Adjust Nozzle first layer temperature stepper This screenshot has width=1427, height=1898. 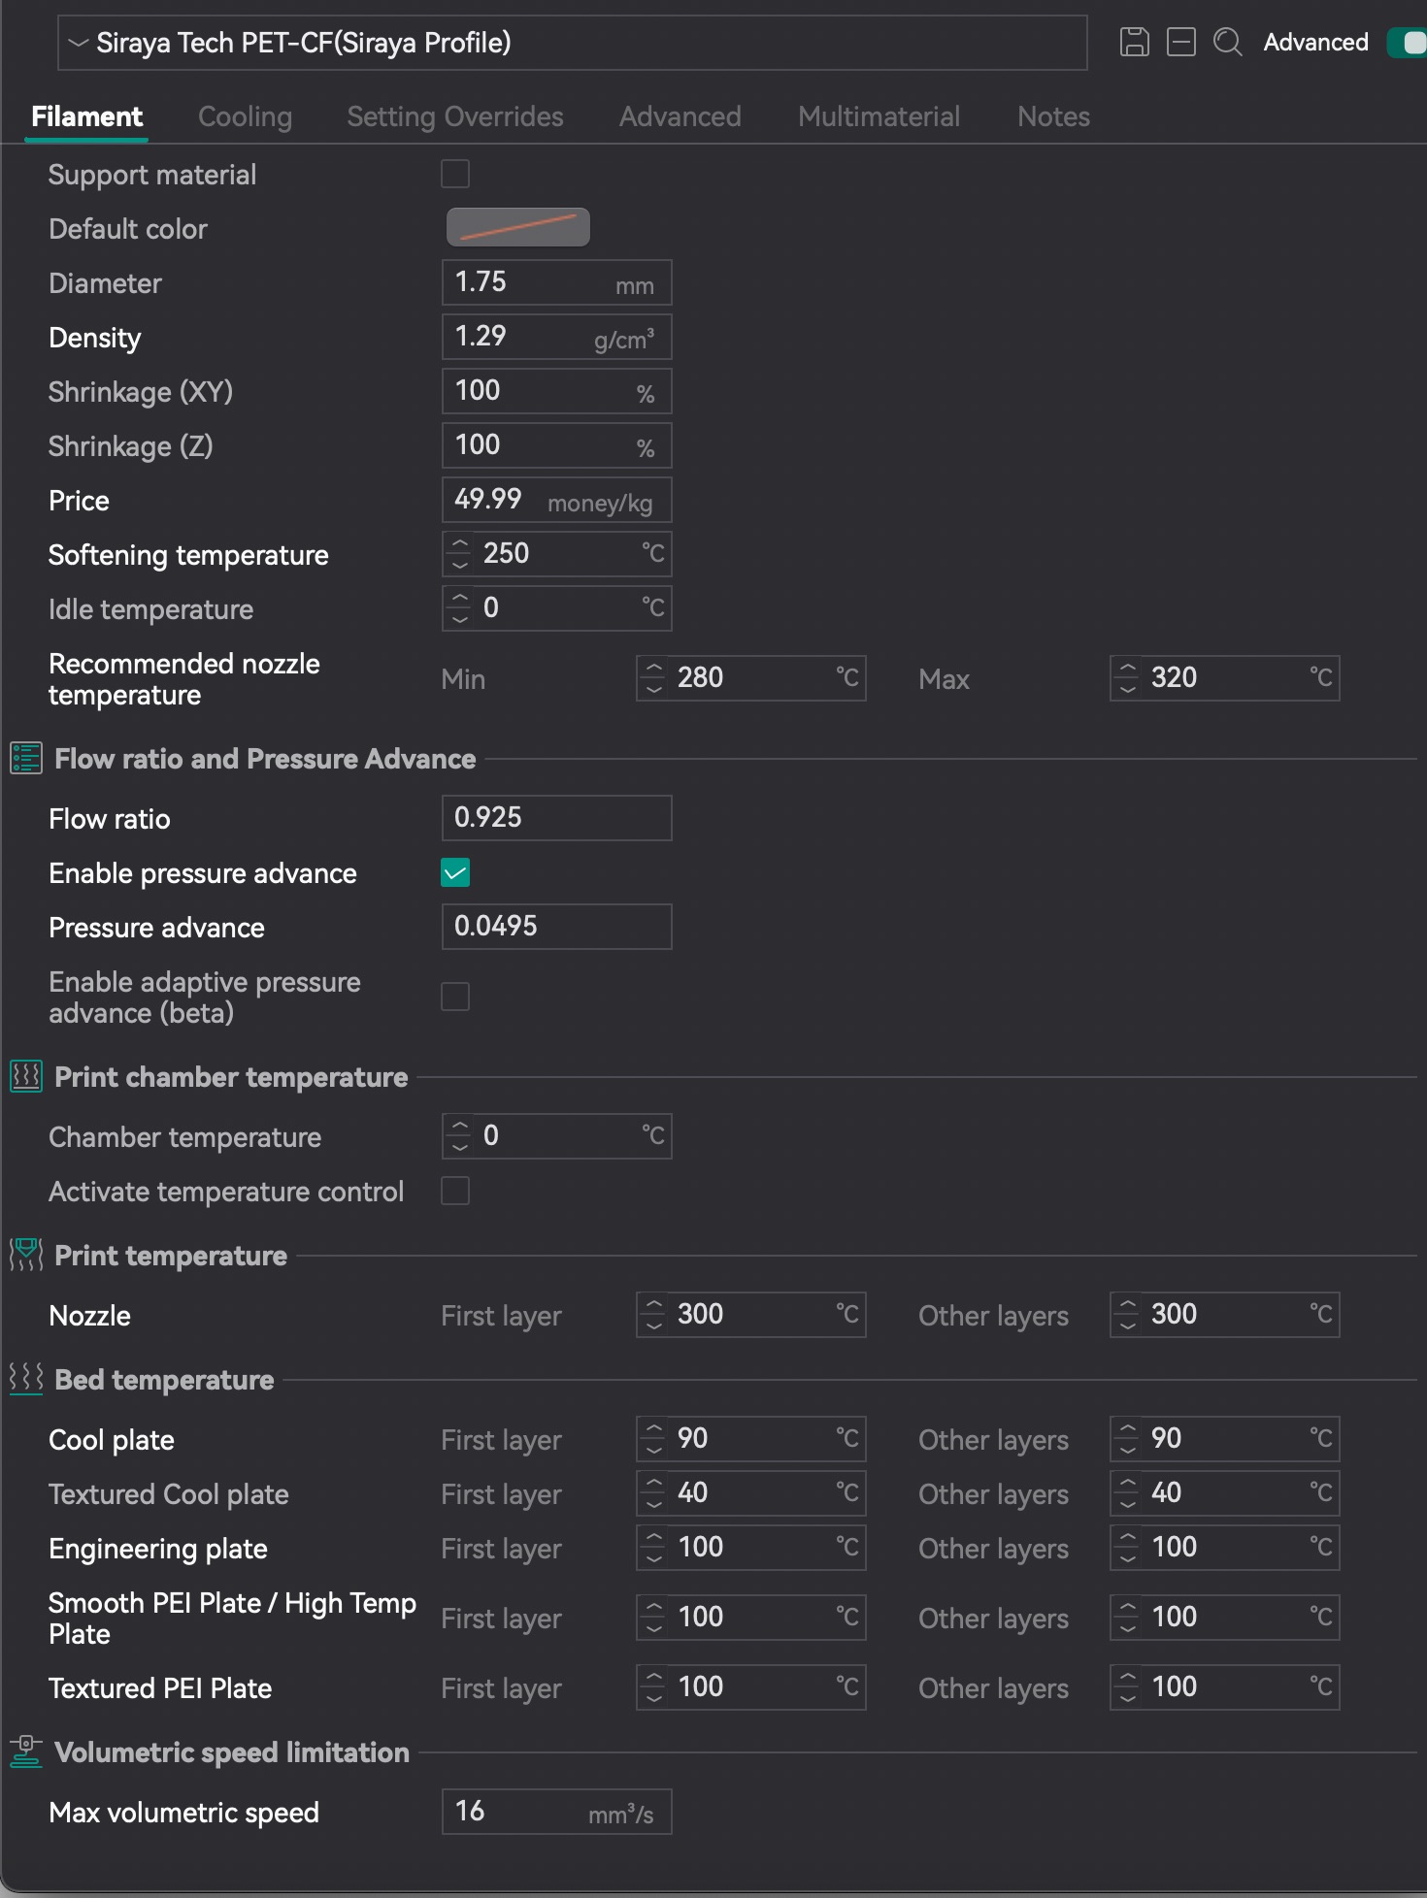(654, 1315)
